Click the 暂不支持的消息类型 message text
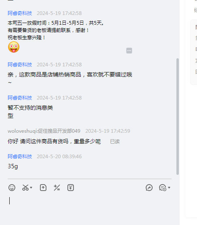Viewport: 197px width, 225px height. (x=30, y=112)
